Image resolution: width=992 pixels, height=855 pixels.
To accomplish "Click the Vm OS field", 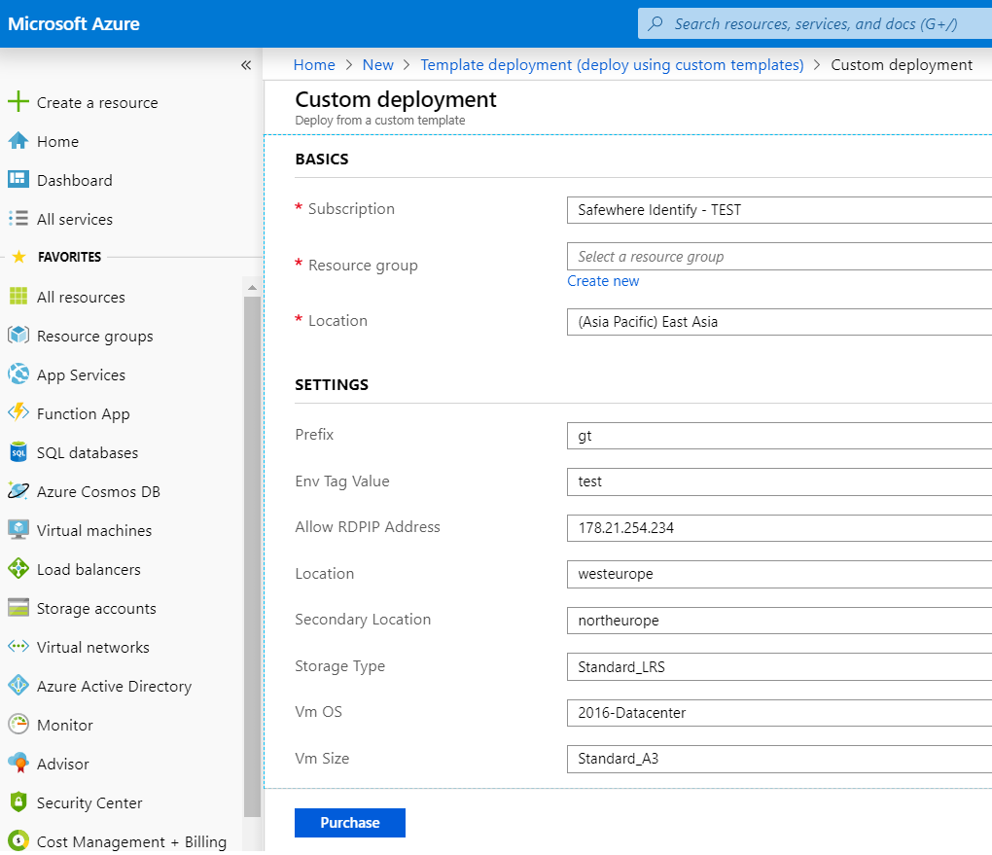I will (779, 713).
